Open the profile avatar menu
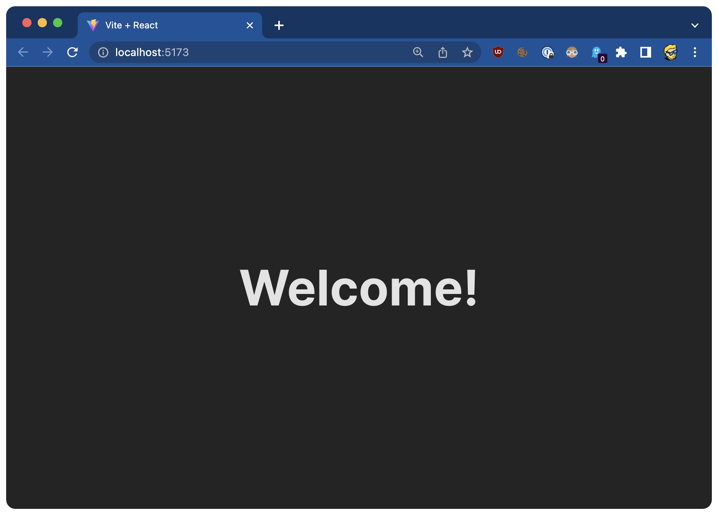Screen dimensions: 718x515 click(x=670, y=52)
